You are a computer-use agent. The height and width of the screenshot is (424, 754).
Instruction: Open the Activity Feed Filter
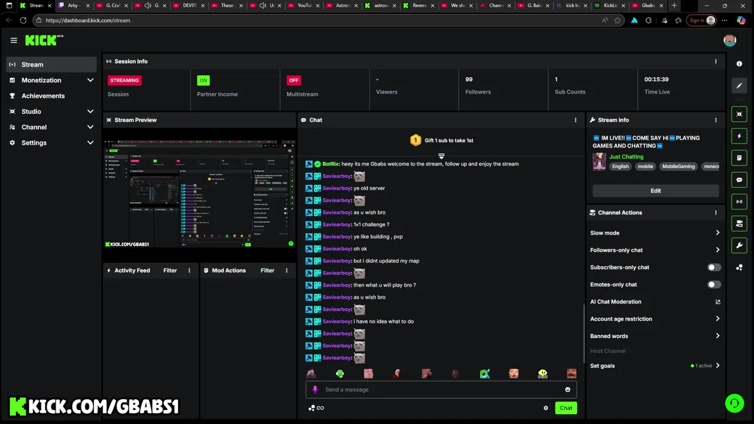(x=170, y=270)
